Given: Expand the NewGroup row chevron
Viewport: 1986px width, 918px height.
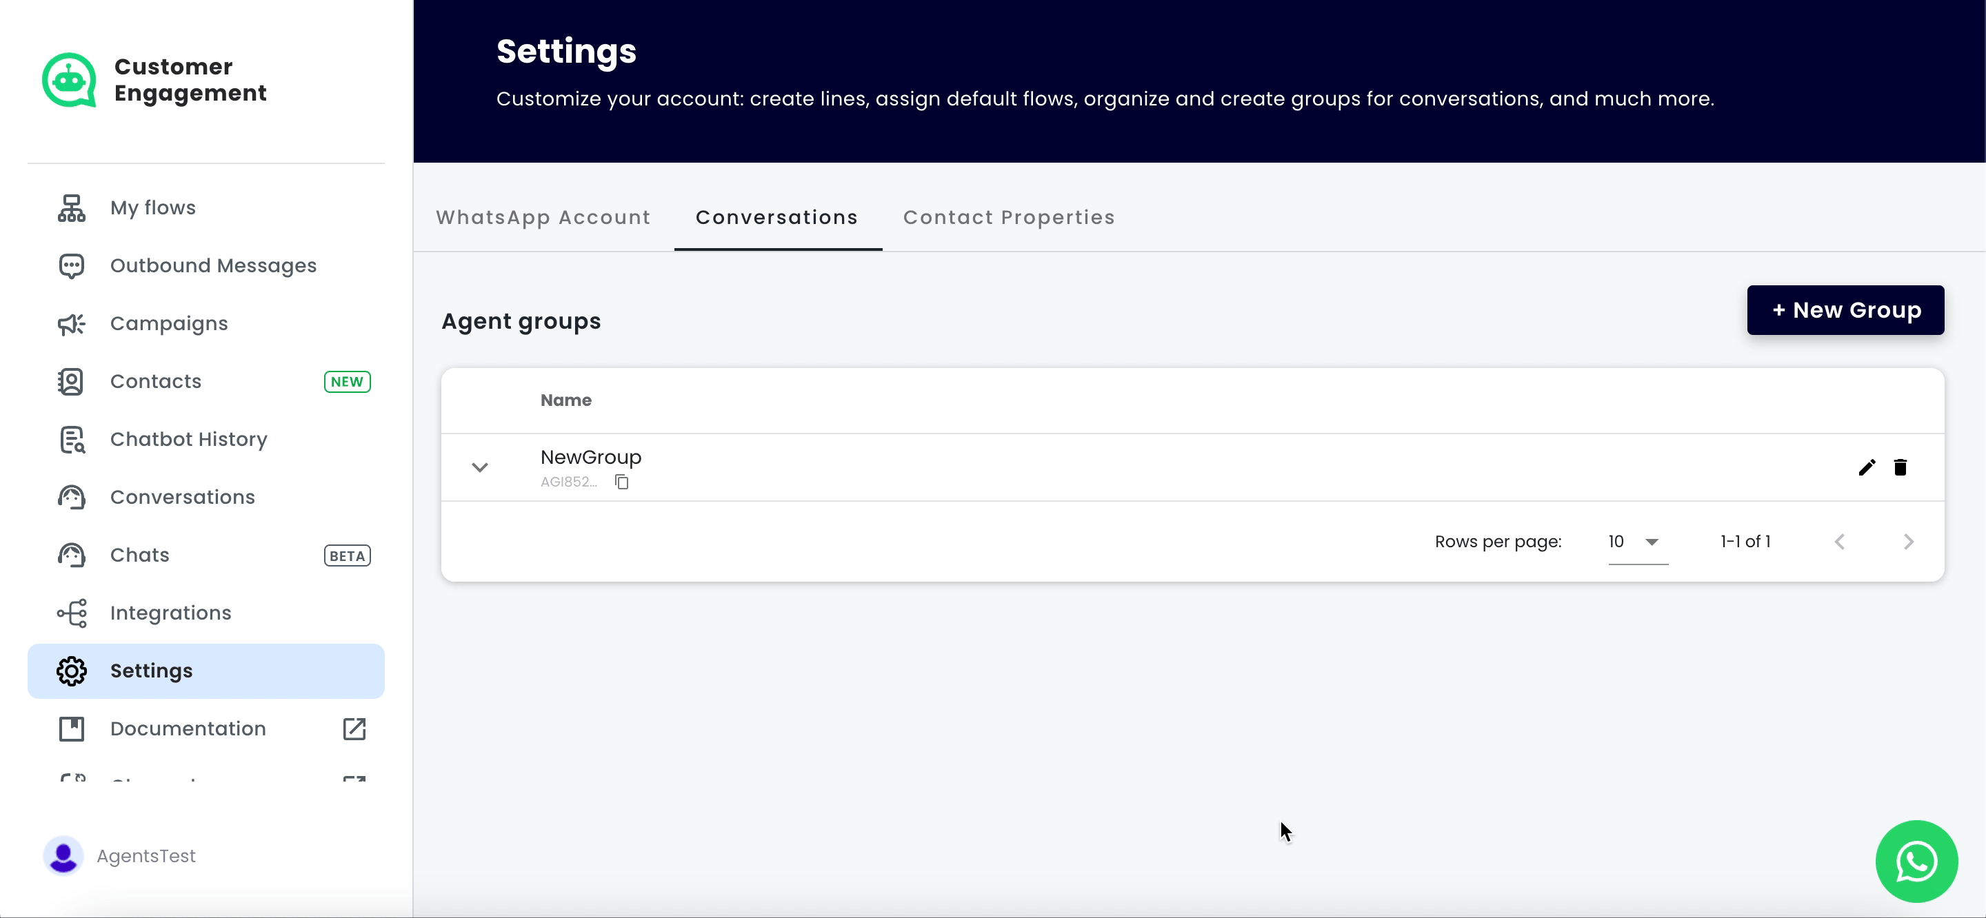Looking at the screenshot, I should (480, 467).
